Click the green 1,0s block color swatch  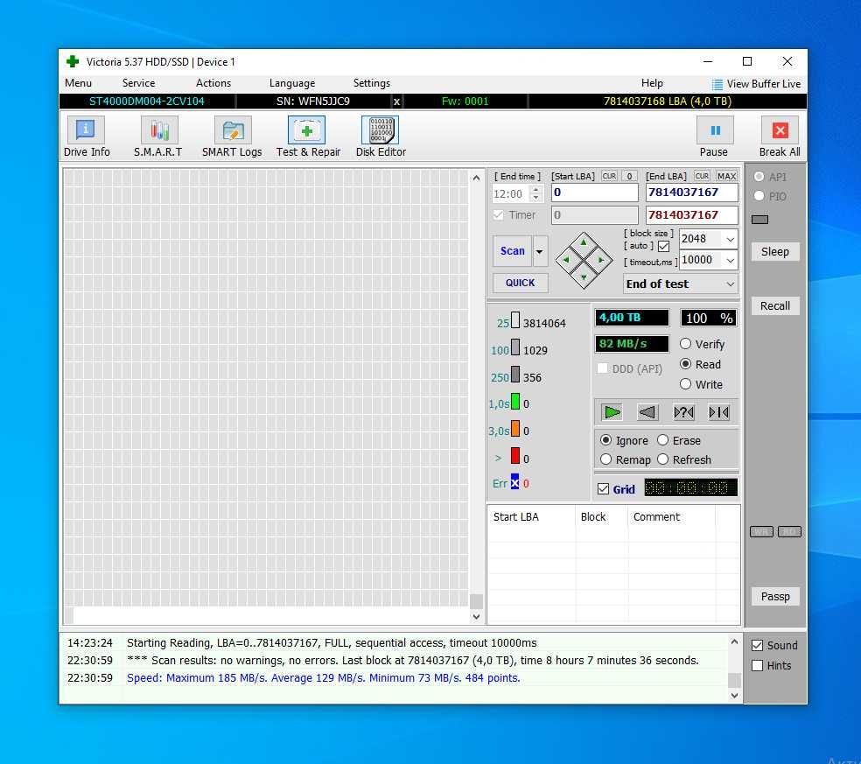[x=515, y=402]
